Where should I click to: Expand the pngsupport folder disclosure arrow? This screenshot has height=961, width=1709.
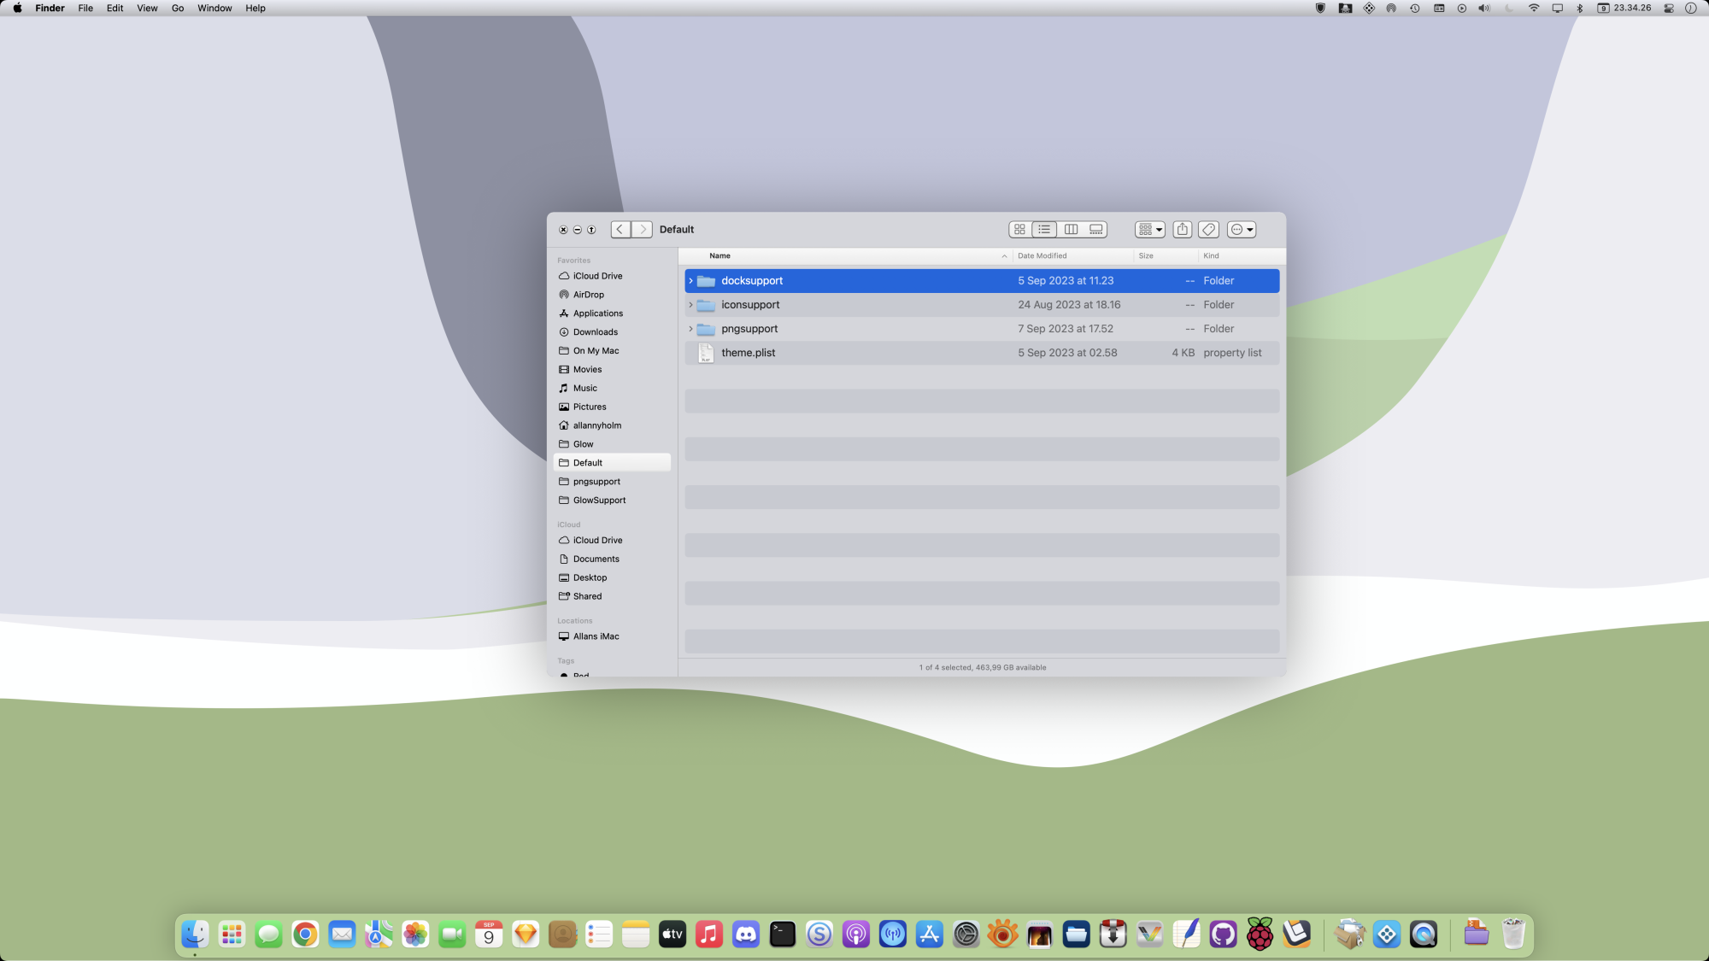(x=691, y=329)
